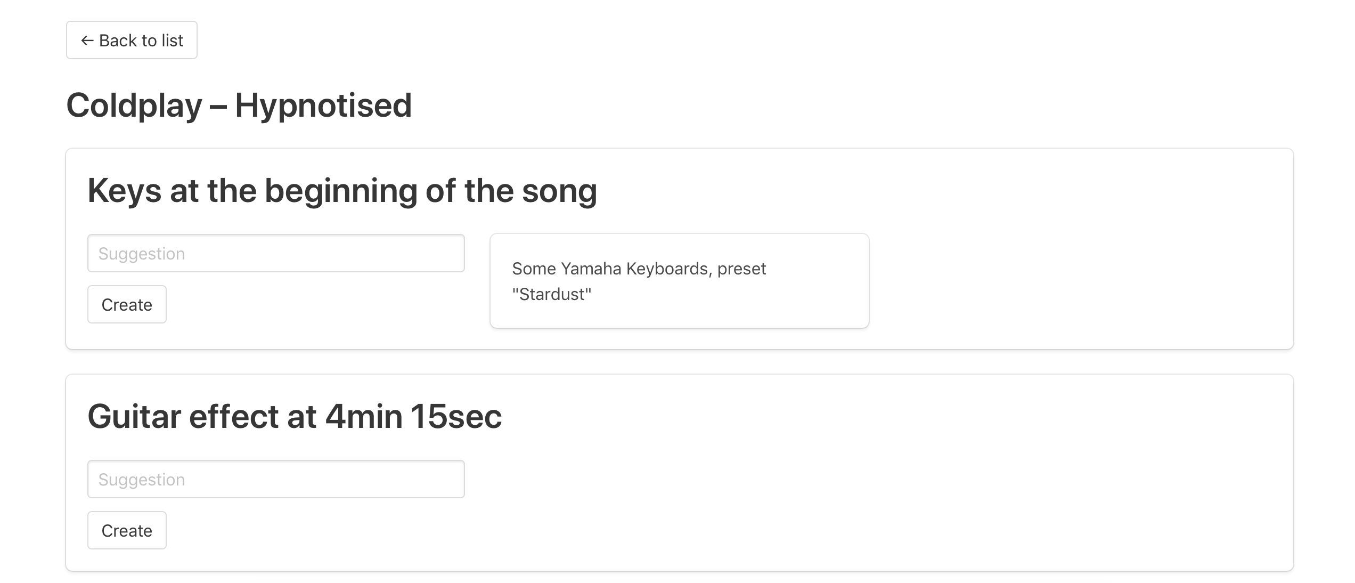This screenshot has height=583, width=1355.
Task: Click the word "effect" in the second heading
Action: coord(234,417)
